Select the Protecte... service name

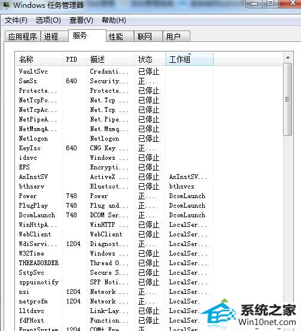pyautogui.click(x=38, y=90)
